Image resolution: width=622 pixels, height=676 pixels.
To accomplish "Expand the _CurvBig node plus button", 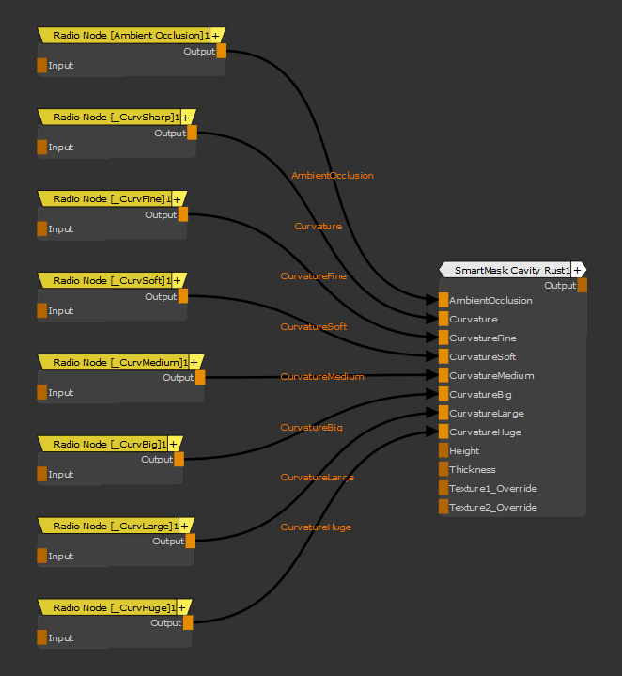I will click(x=173, y=444).
